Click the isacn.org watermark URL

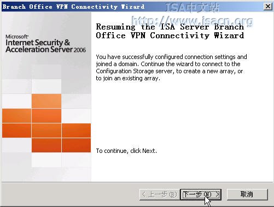point(193,21)
